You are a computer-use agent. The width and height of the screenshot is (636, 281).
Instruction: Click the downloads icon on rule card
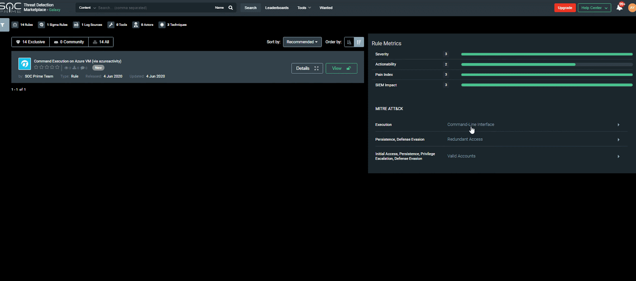coord(74,68)
